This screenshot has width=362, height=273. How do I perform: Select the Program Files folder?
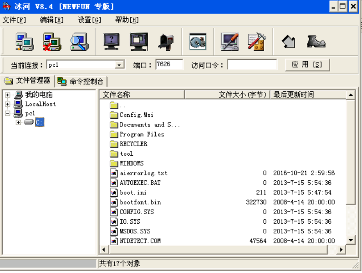[x=137, y=134]
